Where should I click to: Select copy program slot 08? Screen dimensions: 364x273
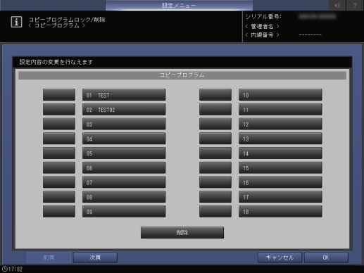click(124, 197)
